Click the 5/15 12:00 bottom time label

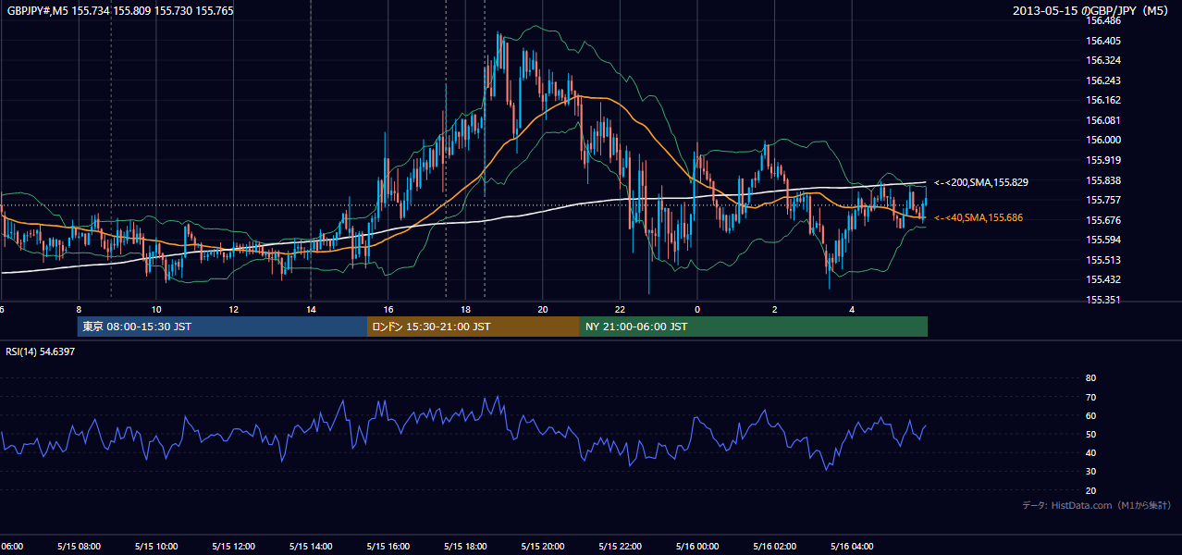(233, 547)
